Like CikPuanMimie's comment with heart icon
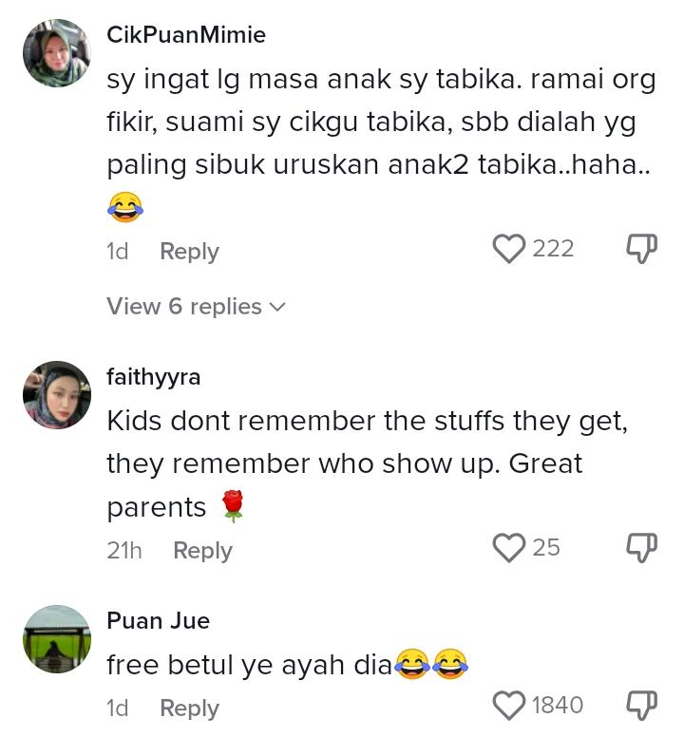The height and width of the screenshot is (737, 684). click(508, 249)
